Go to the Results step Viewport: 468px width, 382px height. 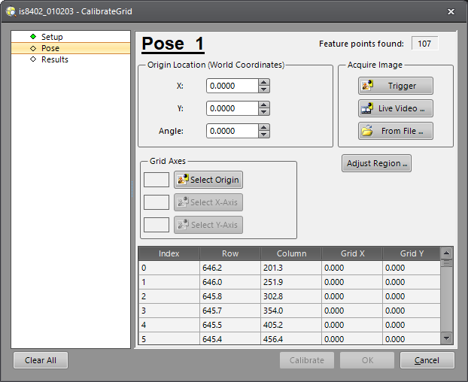54,59
